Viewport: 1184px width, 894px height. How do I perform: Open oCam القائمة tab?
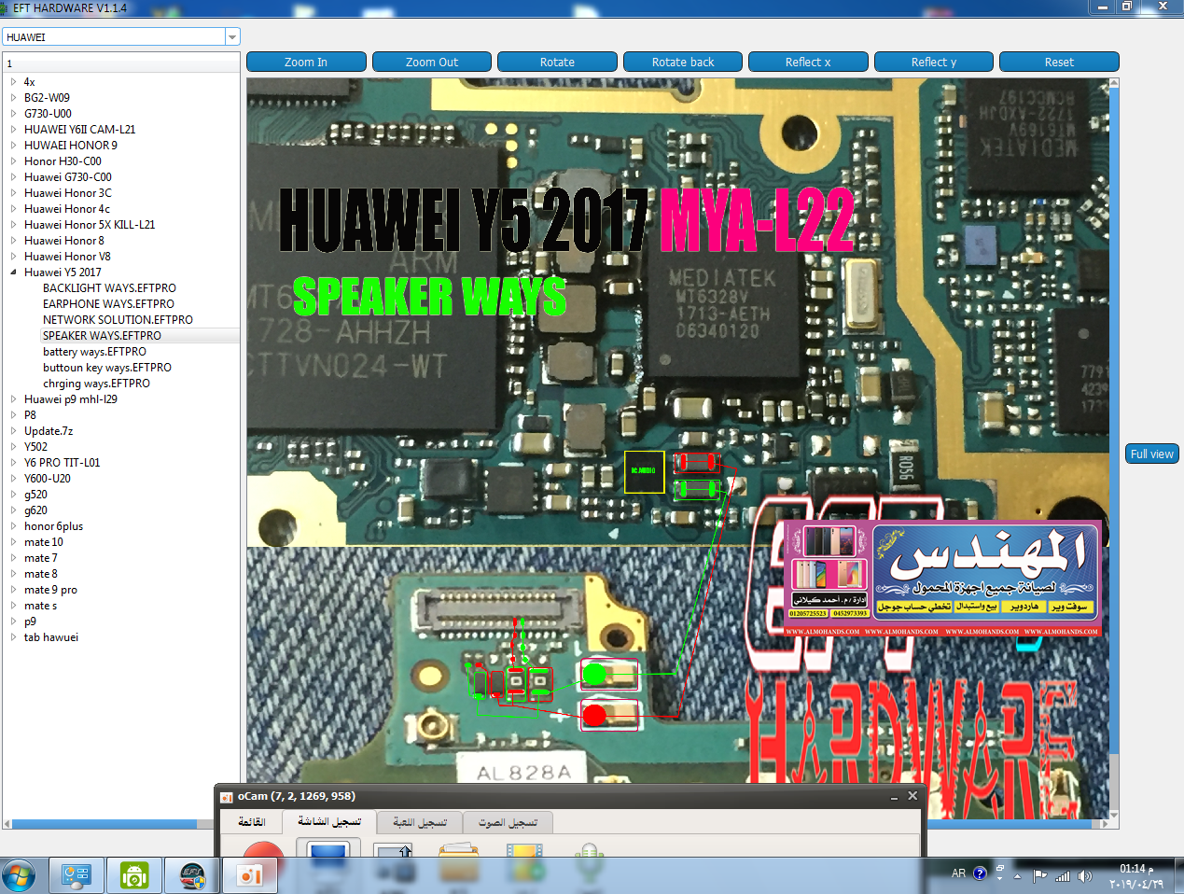[x=251, y=822]
